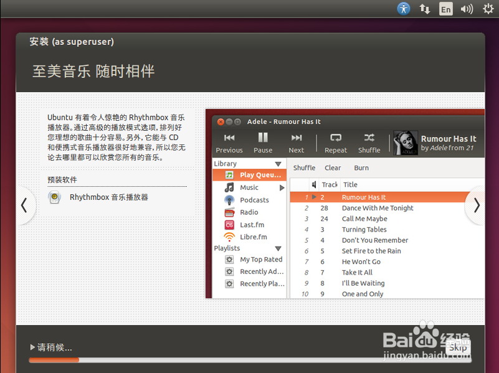This screenshot has width=499, height=373.
Task: Open the Rhythmbox 音乐播放器 icon in 预装软件
Action: [55, 197]
